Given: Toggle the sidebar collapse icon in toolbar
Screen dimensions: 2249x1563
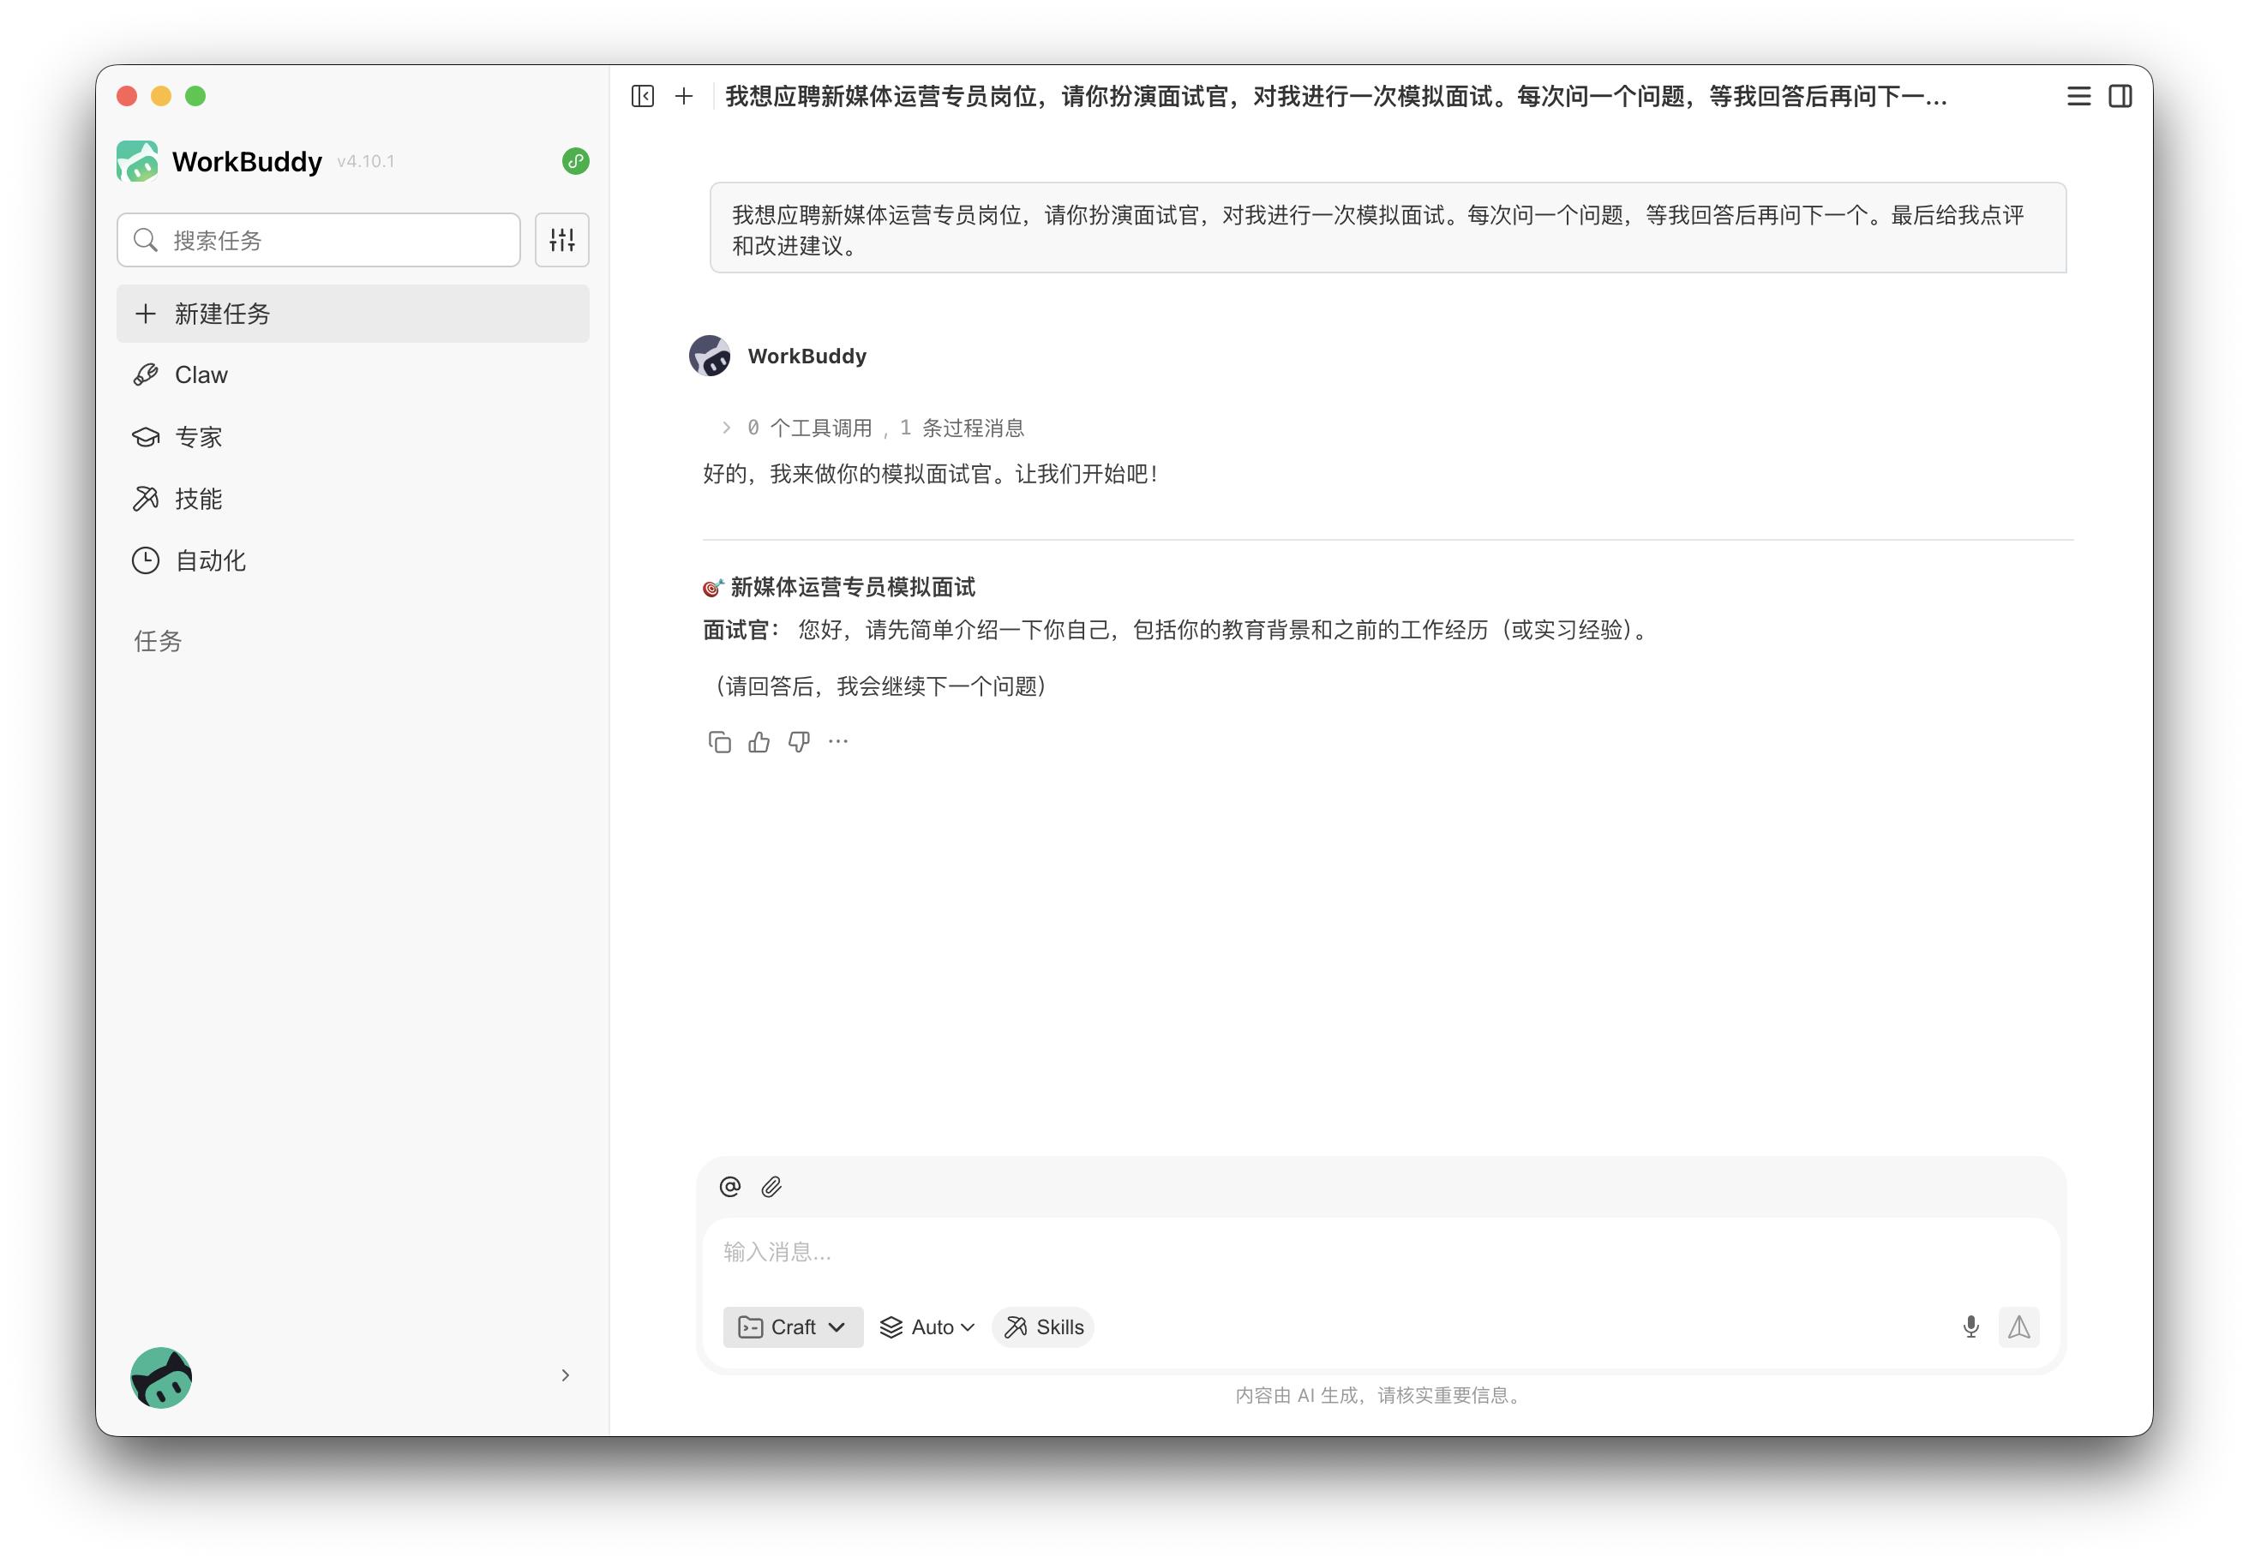Looking at the screenshot, I should [x=642, y=96].
